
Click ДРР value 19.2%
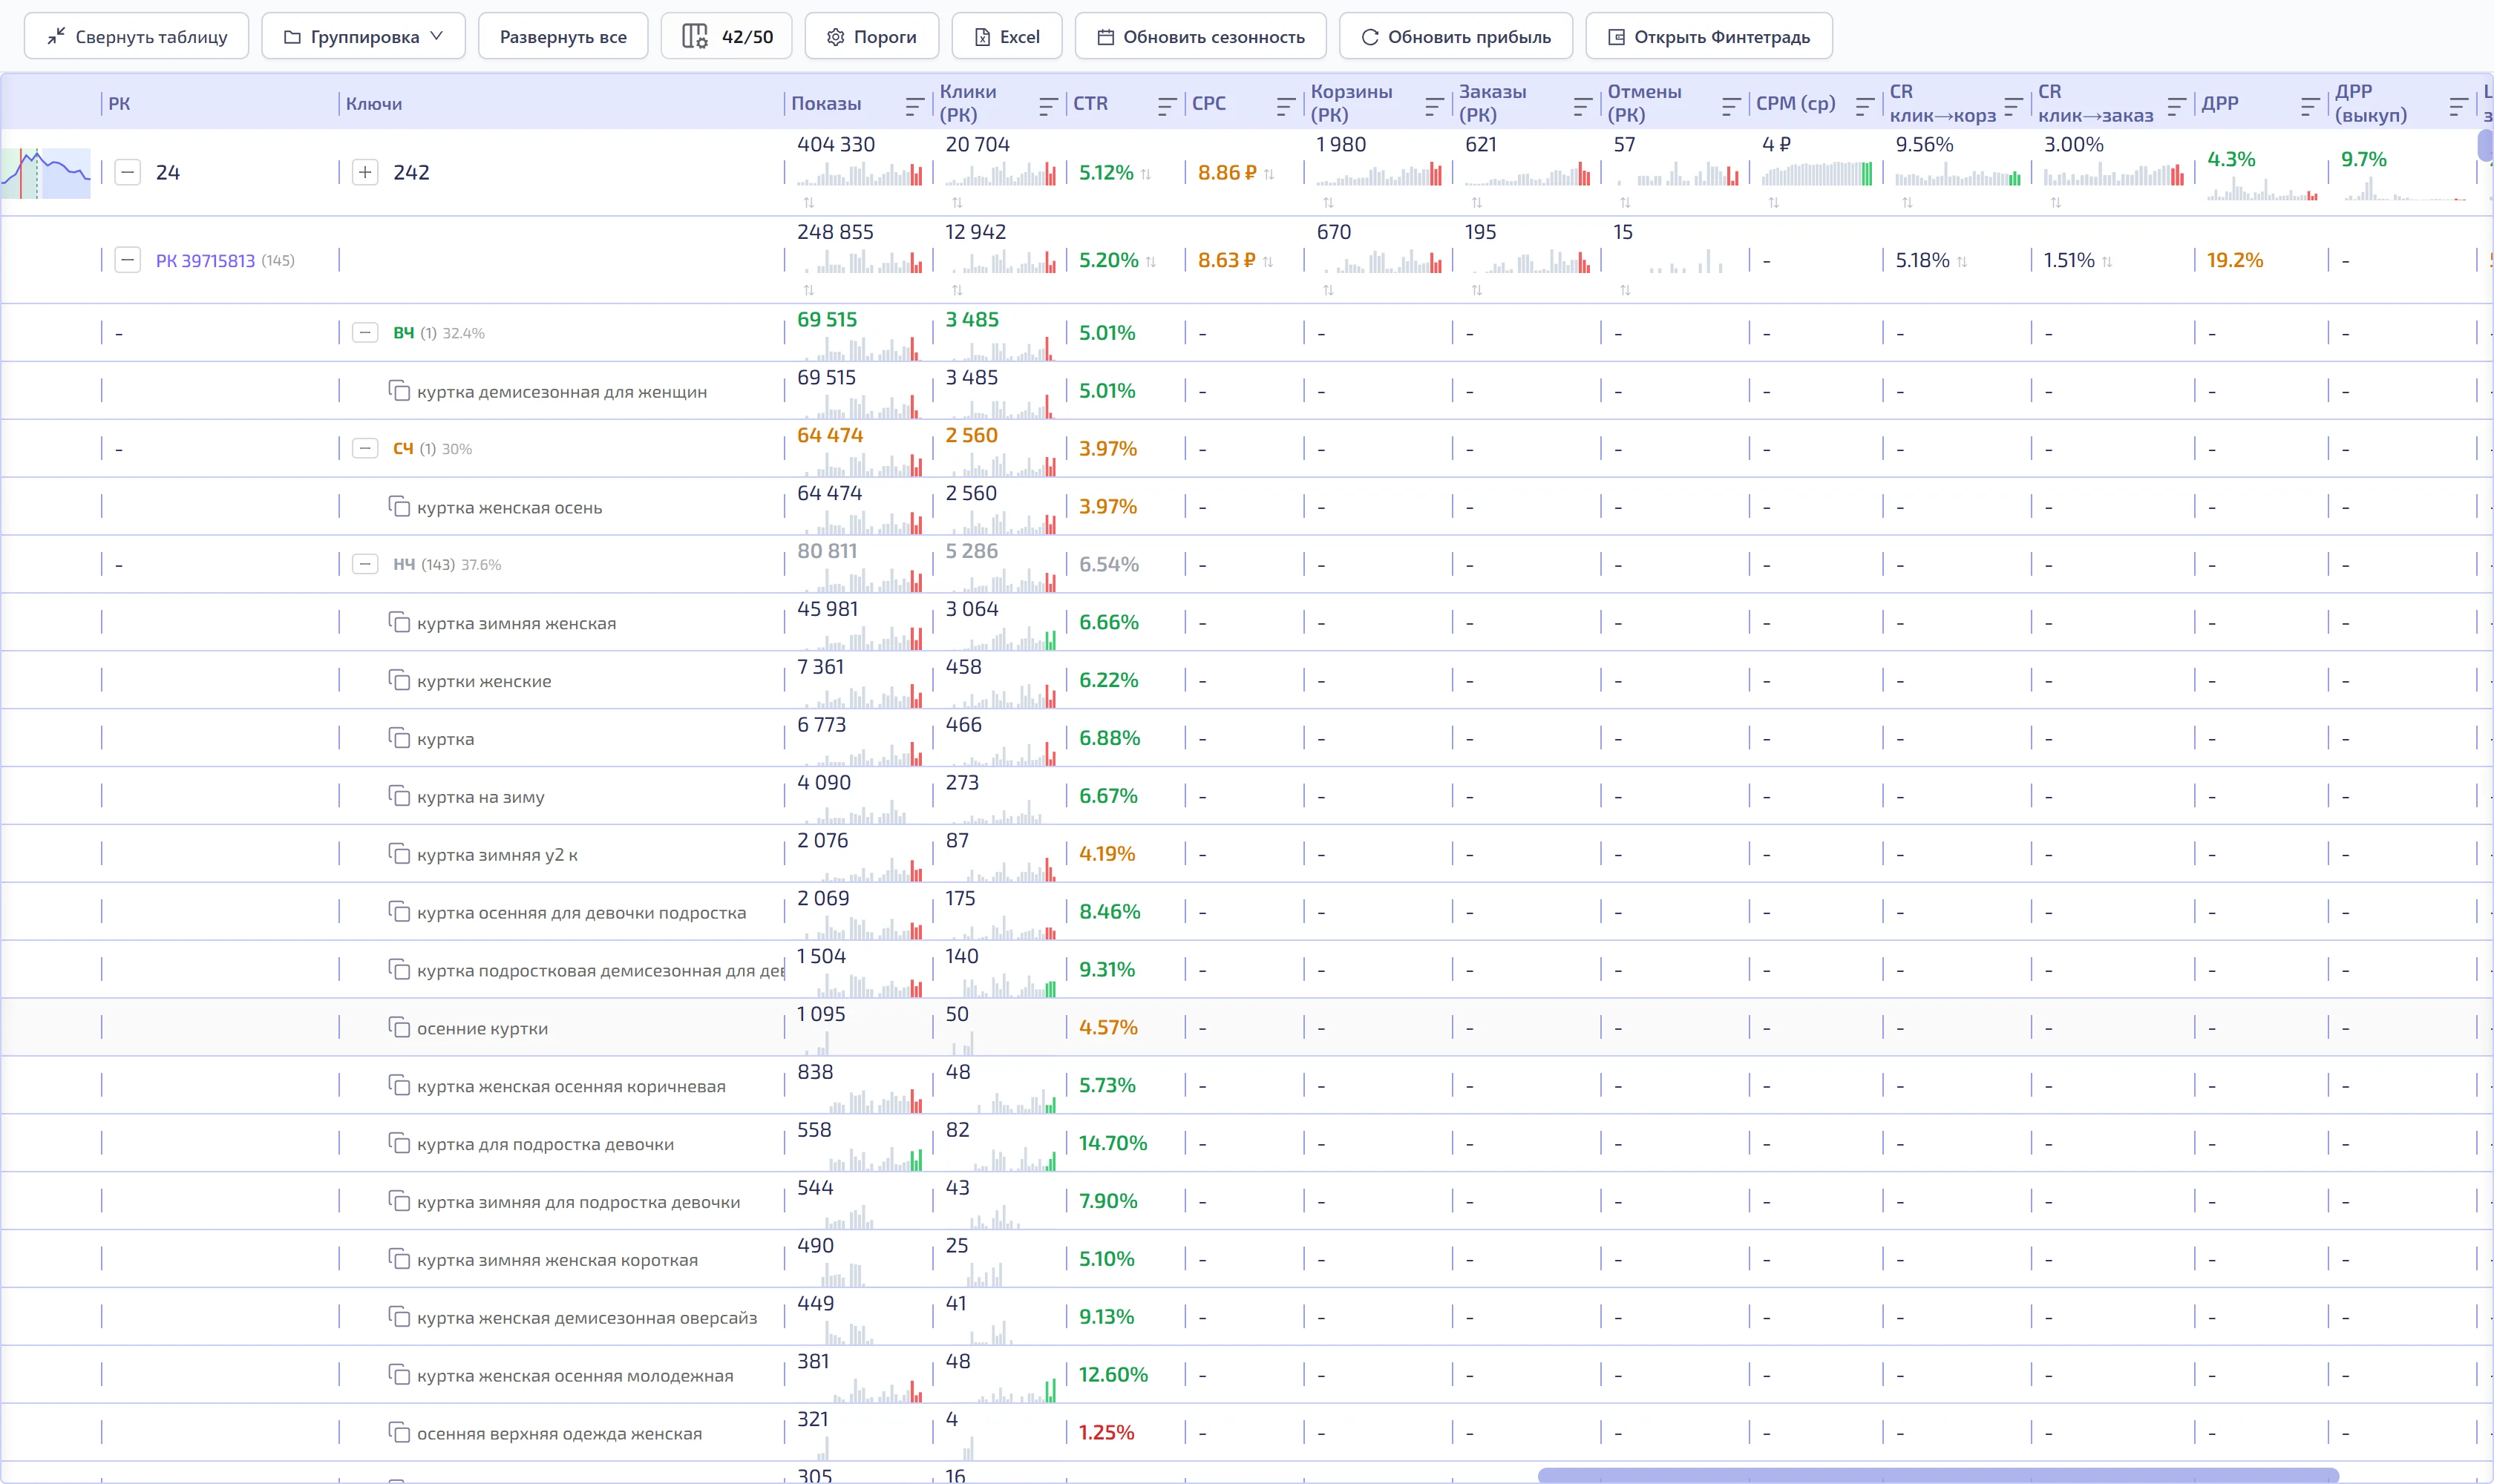(2235, 260)
